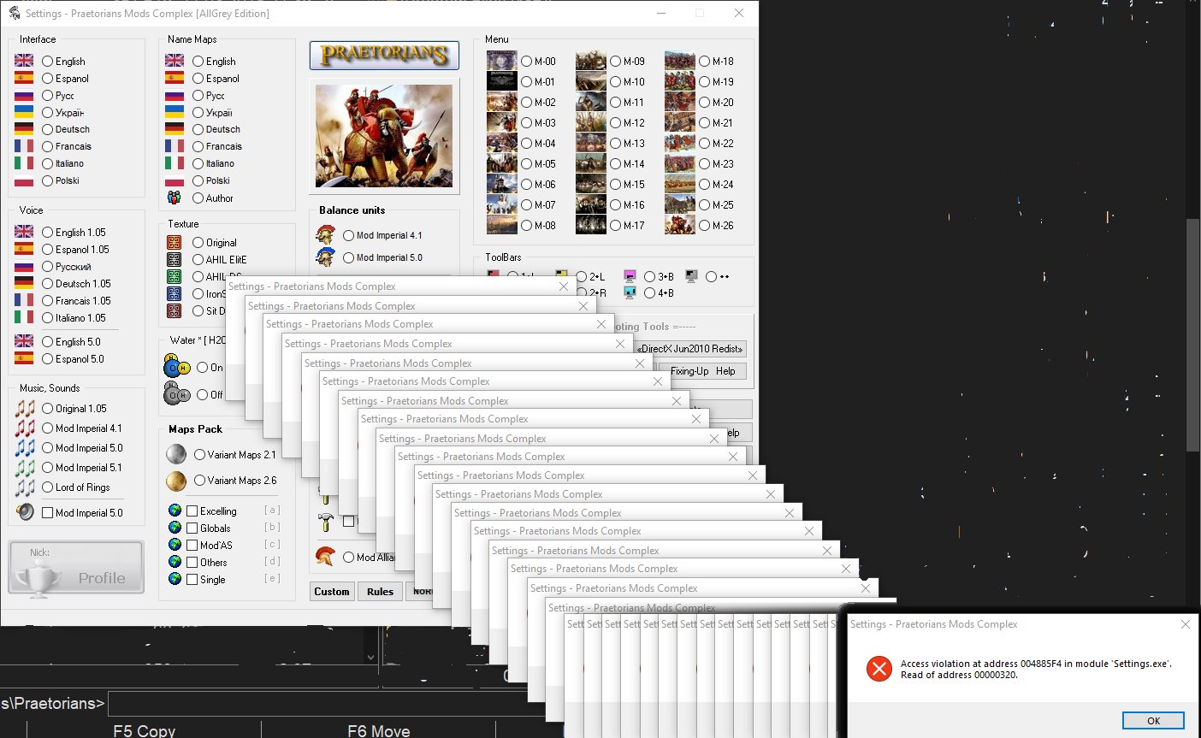Click the music notes icon beside Original 1.05
The width and height of the screenshot is (1201, 738).
(x=25, y=408)
